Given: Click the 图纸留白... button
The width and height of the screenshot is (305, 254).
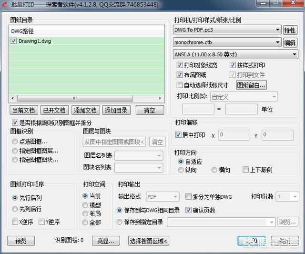Looking at the screenshot, I should pyautogui.click(x=252, y=85).
